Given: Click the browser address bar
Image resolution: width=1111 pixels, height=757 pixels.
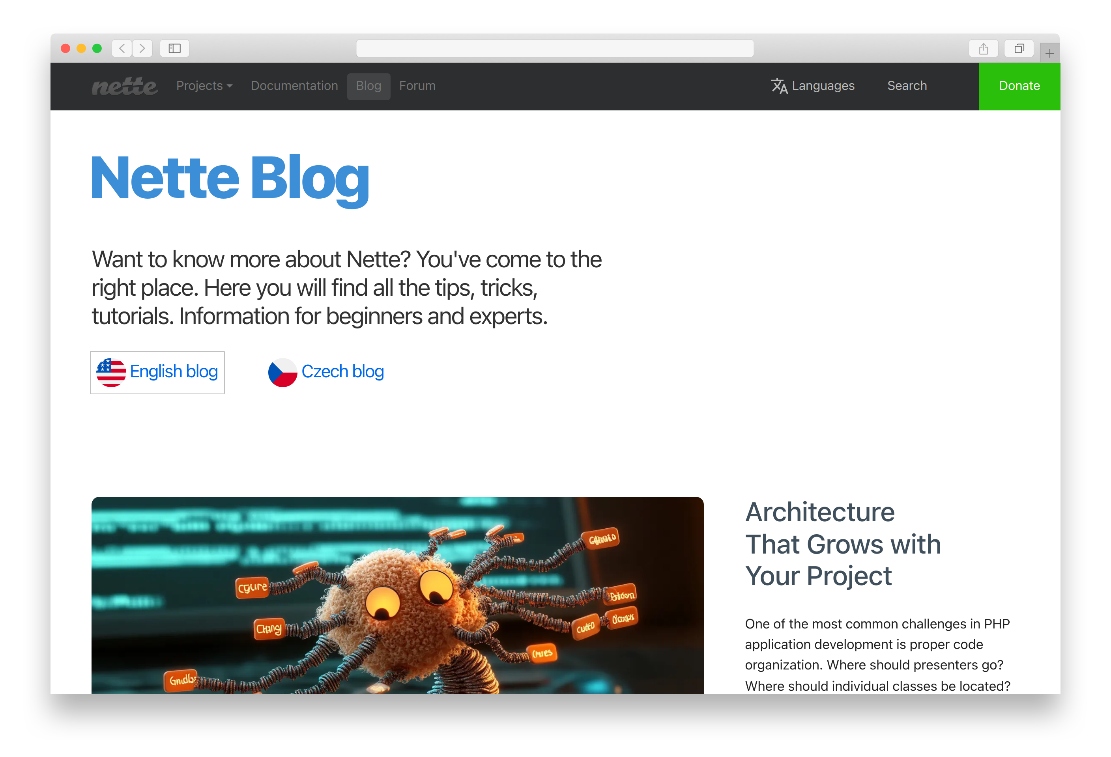Looking at the screenshot, I should point(555,48).
